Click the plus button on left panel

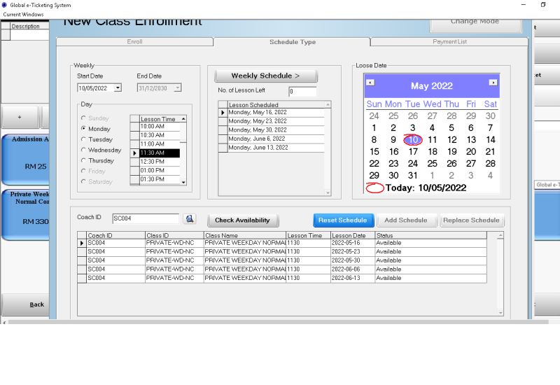coord(19,117)
